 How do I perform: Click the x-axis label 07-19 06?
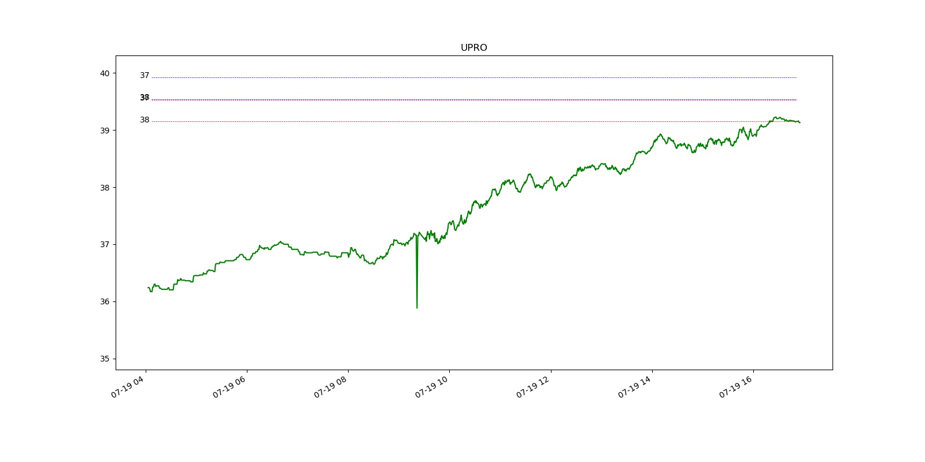click(229, 386)
